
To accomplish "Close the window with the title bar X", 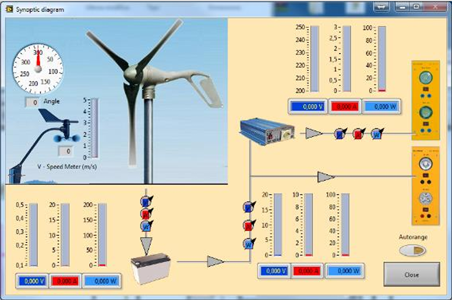I will click(435, 6).
